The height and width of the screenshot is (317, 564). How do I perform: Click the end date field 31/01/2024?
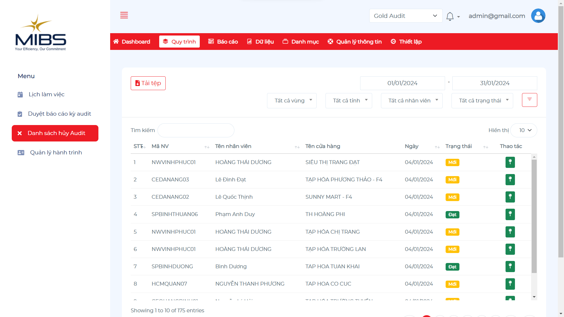pyautogui.click(x=495, y=83)
